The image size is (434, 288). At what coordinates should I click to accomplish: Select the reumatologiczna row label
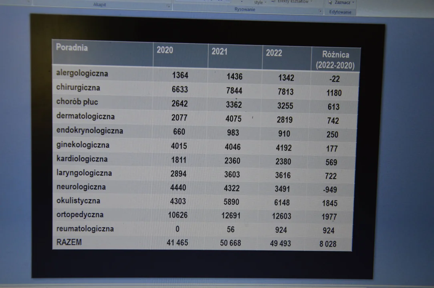click(85, 228)
